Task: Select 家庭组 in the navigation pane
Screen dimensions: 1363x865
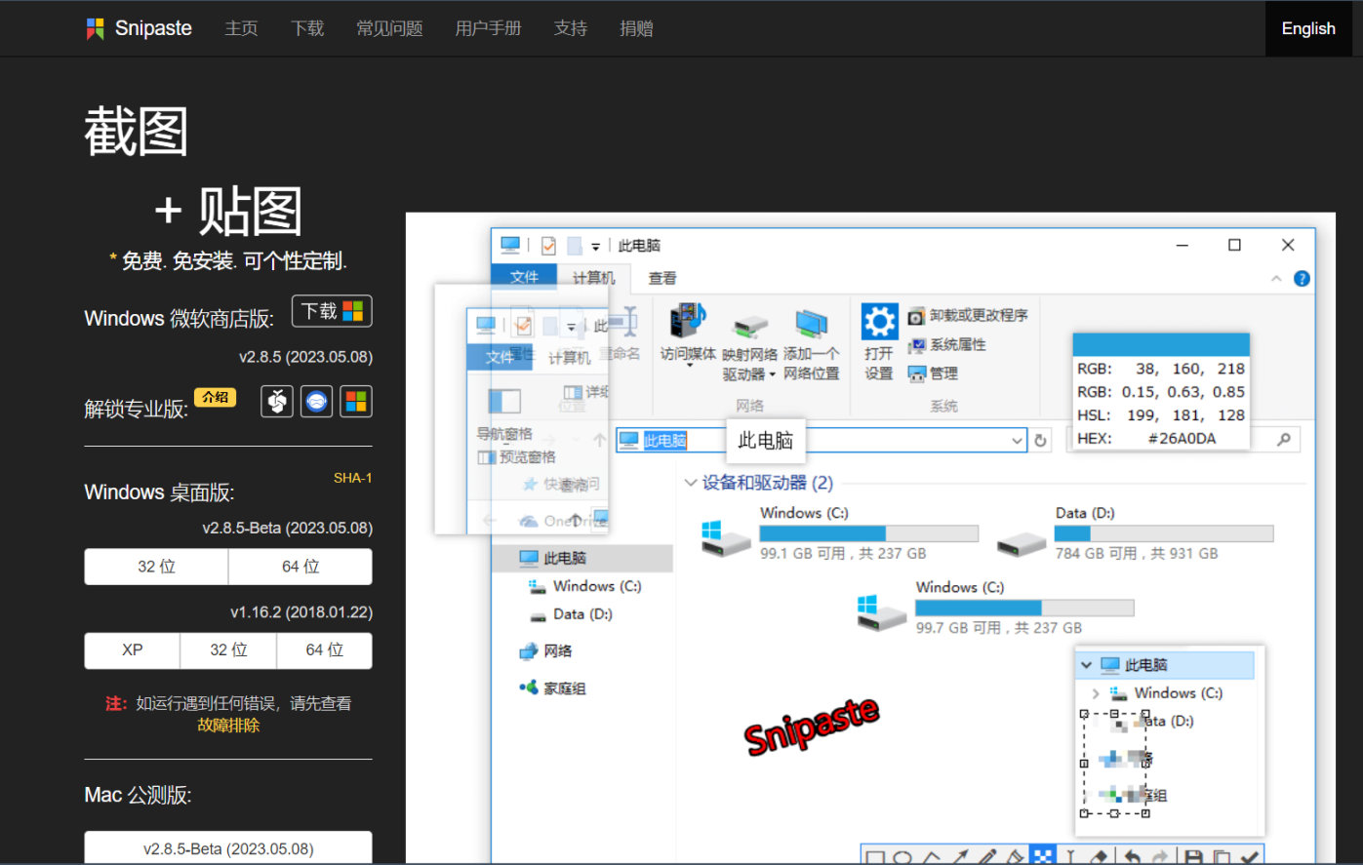Action: [552, 688]
